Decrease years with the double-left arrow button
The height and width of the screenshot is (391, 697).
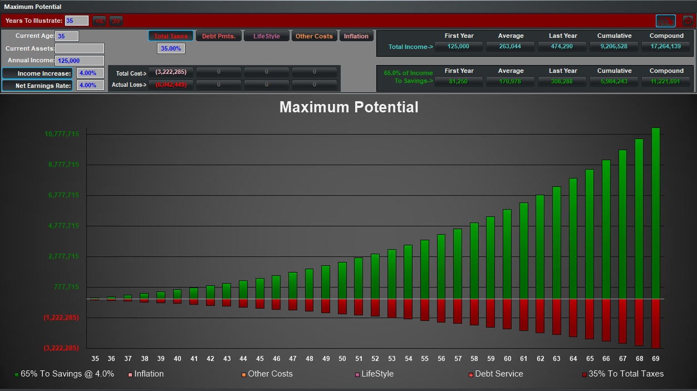(x=100, y=21)
